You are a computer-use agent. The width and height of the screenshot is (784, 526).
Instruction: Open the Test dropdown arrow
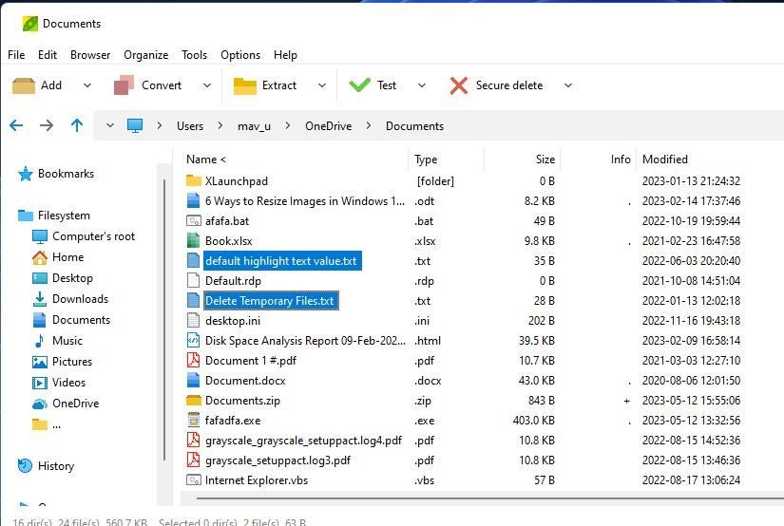[x=422, y=85]
